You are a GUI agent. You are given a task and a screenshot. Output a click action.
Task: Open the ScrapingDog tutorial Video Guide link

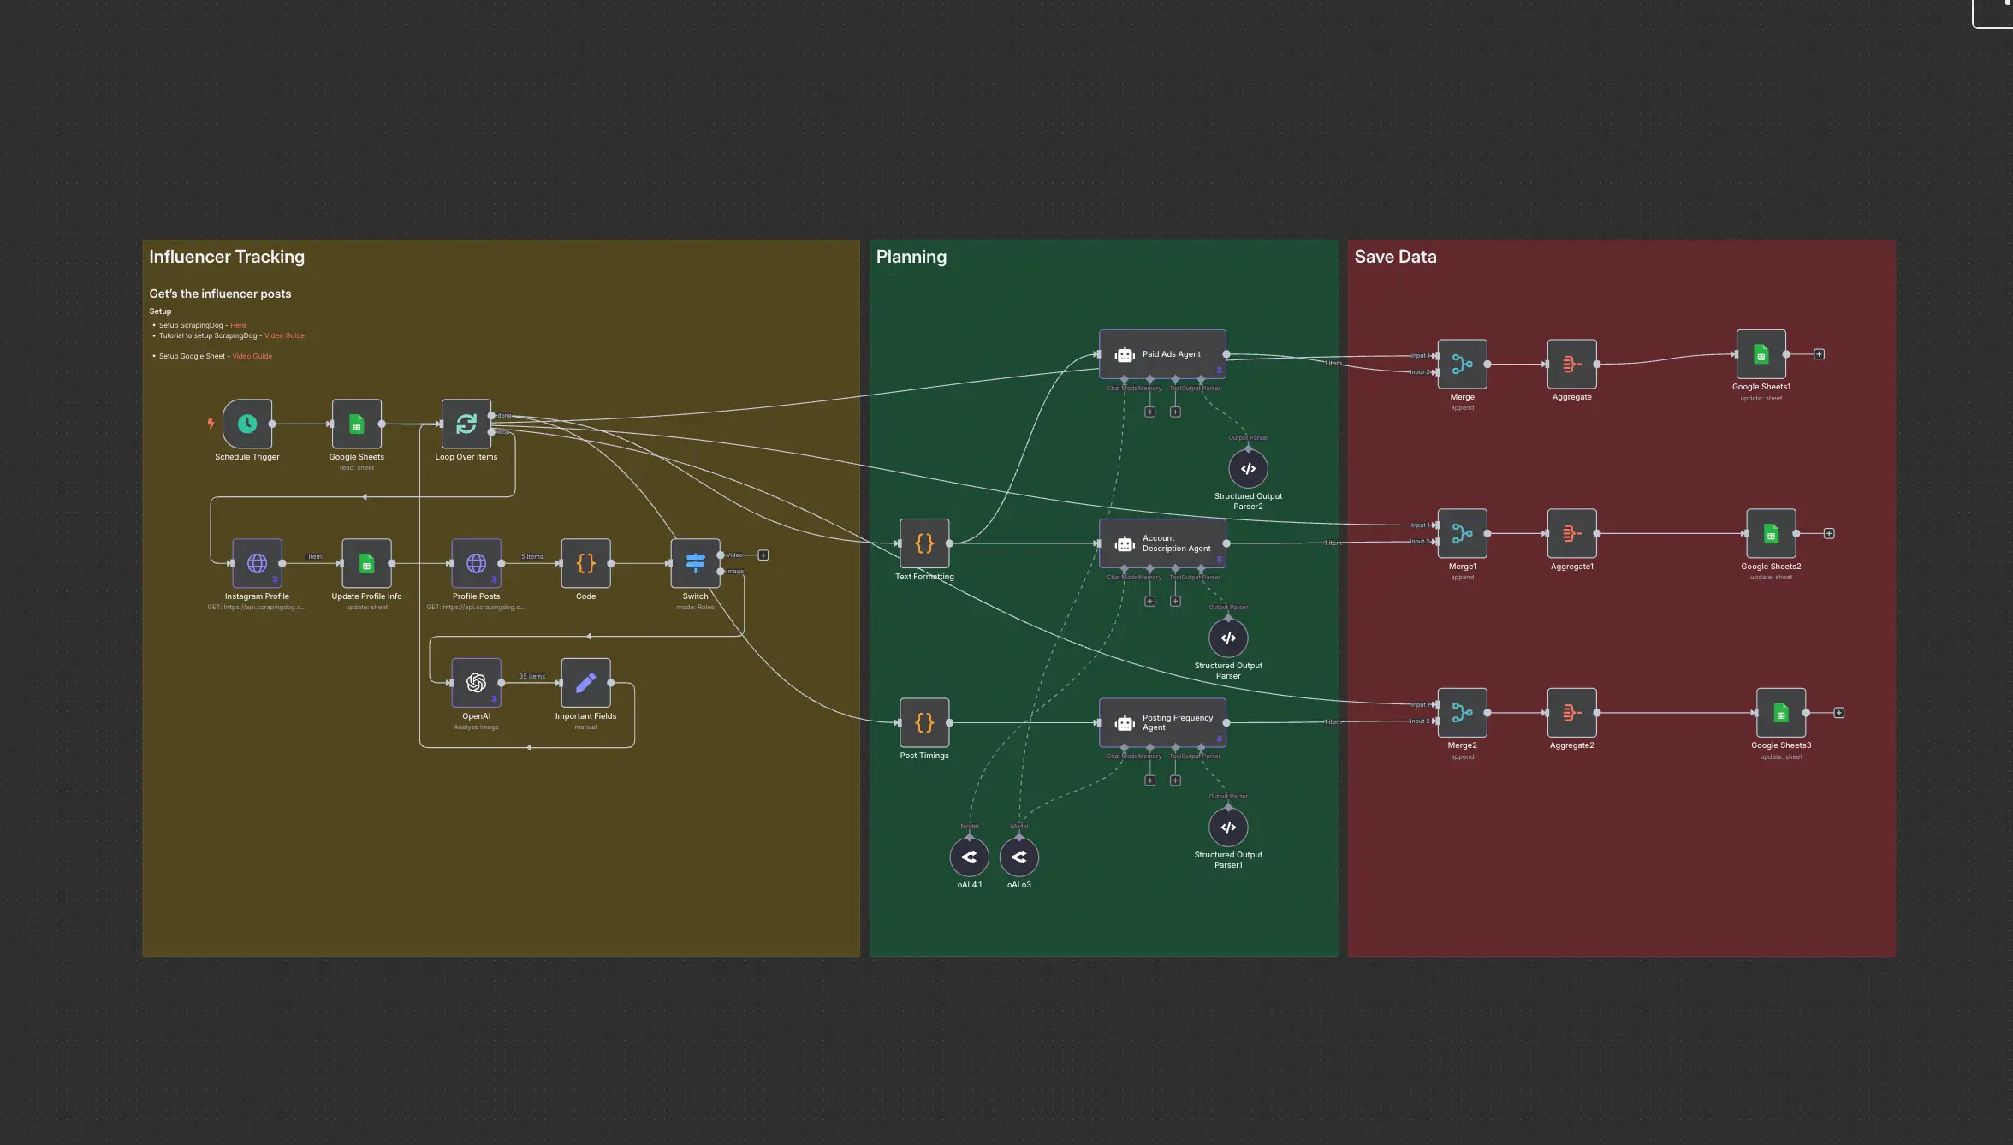[284, 335]
